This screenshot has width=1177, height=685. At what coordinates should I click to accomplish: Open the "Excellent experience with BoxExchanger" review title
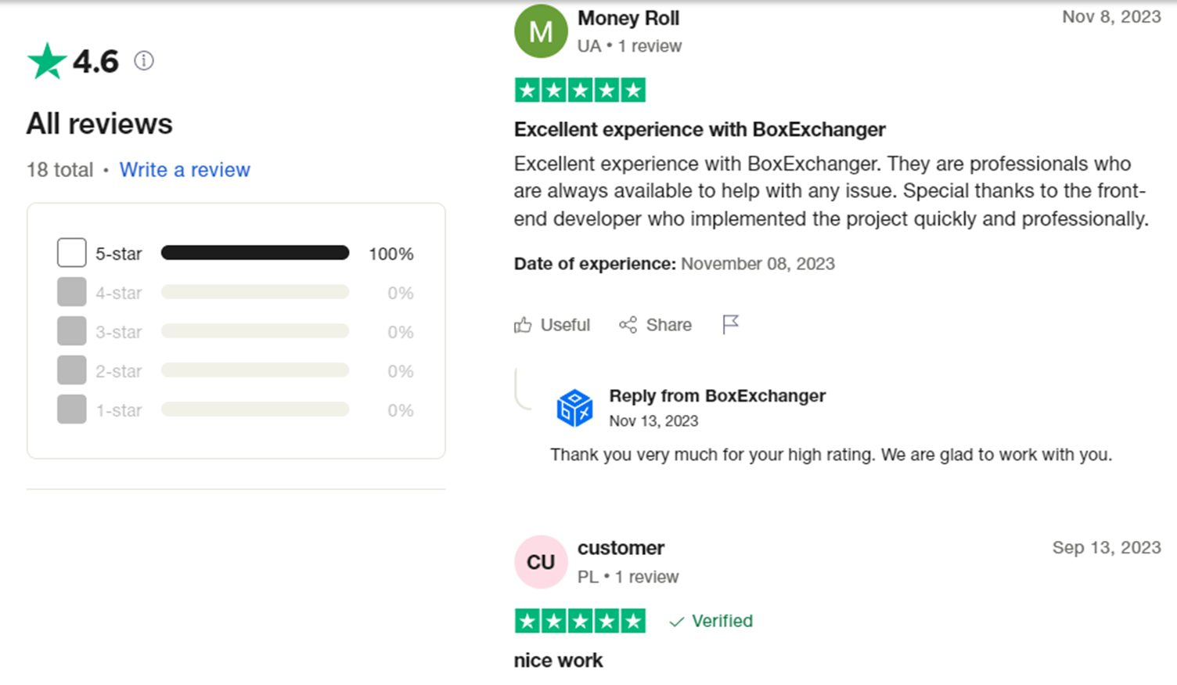pyautogui.click(x=700, y=129)
